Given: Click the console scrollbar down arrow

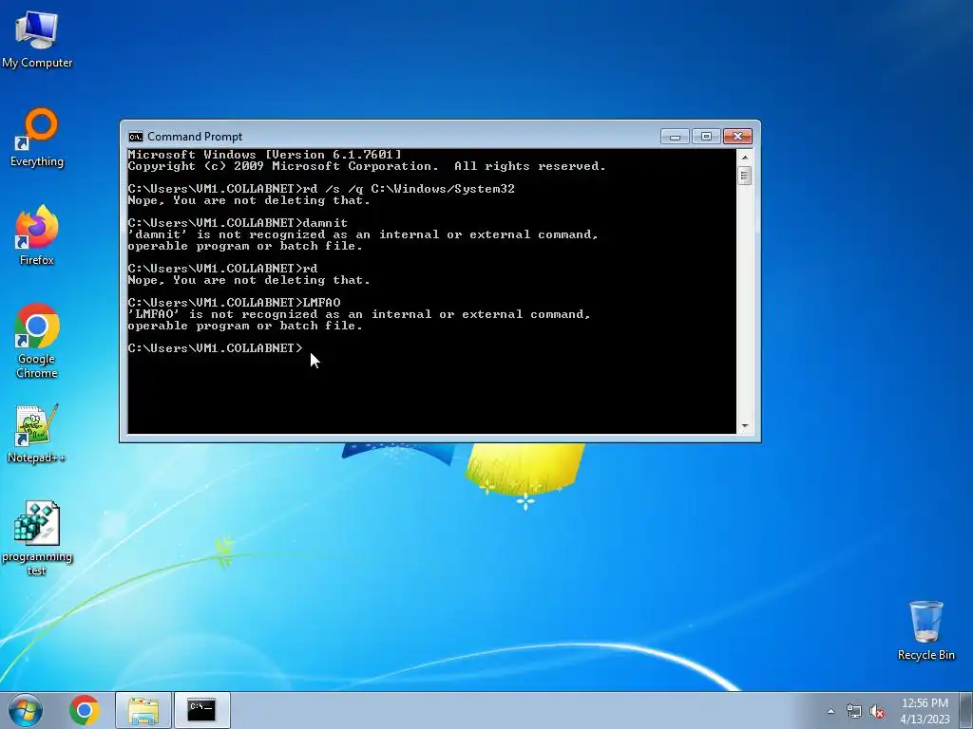Looking at the screenshot, I should coord(745,426).
